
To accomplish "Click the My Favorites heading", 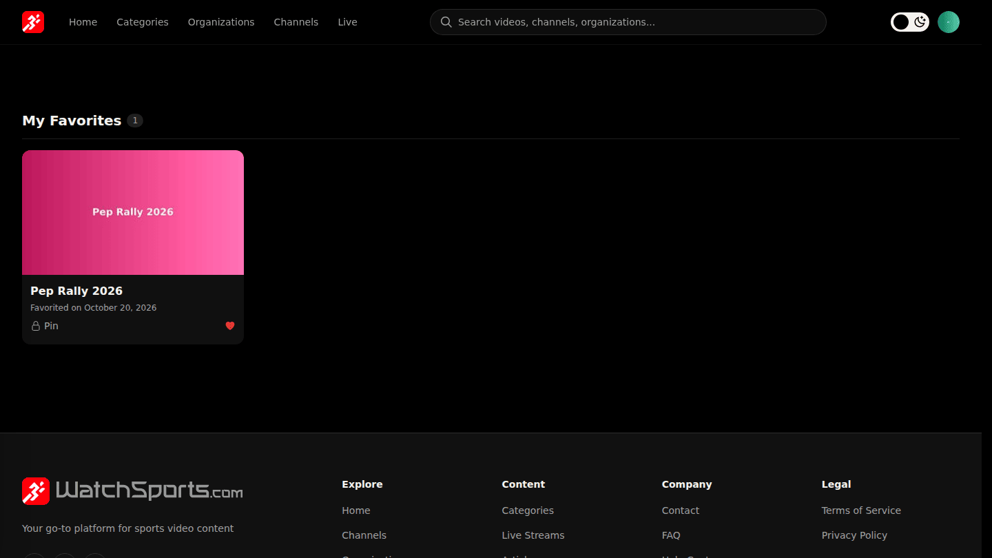I will 72,121.
